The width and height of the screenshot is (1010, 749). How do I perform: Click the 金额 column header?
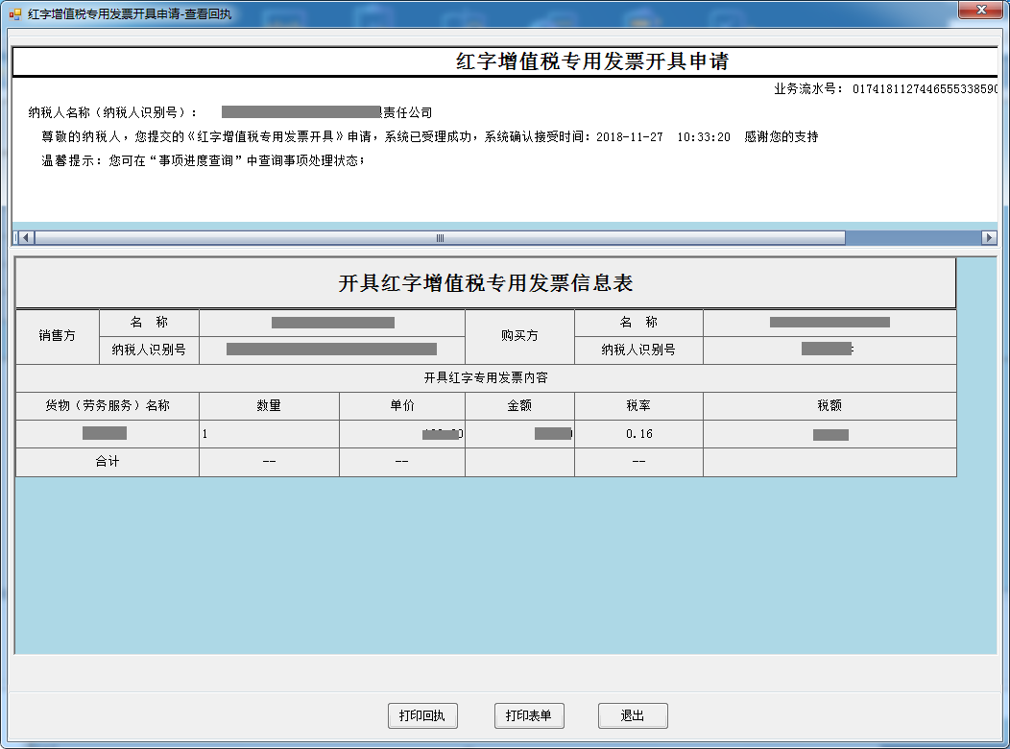click(x=519, y=406)
